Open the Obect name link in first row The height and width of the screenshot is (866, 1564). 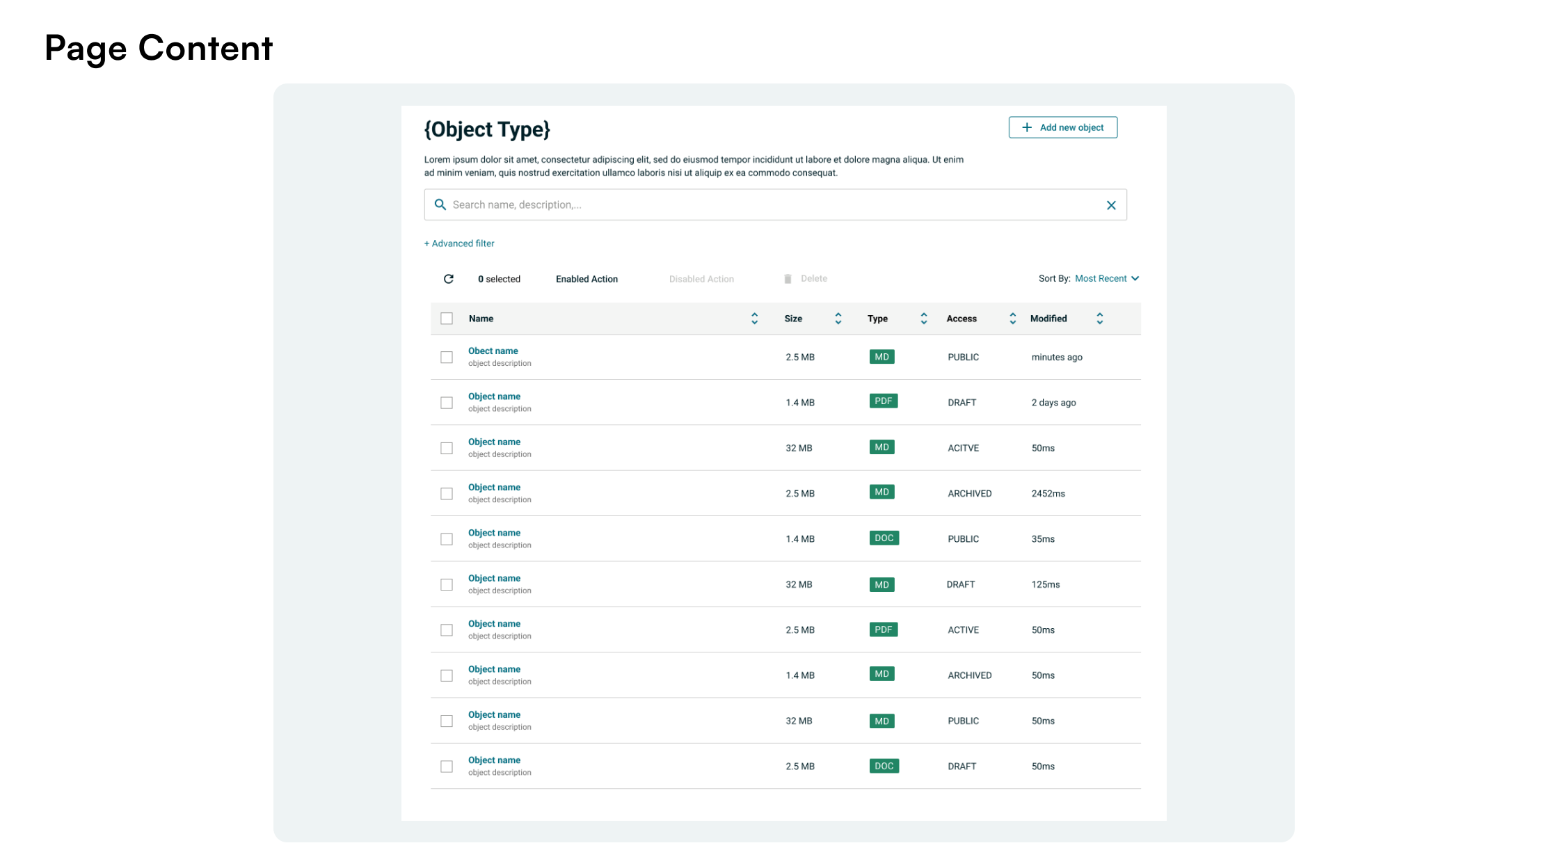point(493,351)
